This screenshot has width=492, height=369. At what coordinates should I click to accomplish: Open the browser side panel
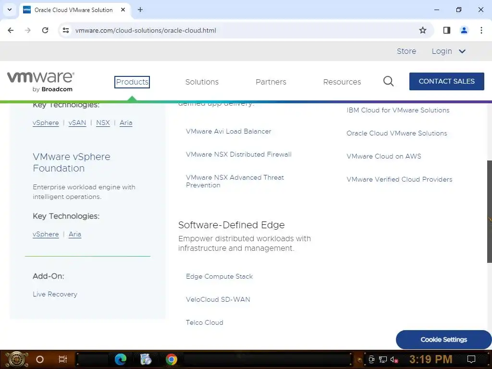446,30
